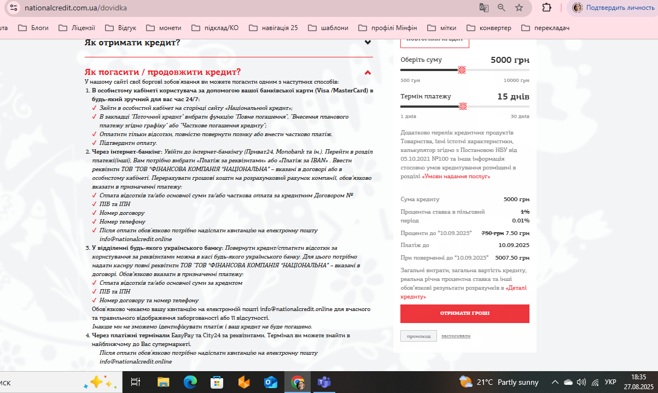Click the partially visible button above 'Оберіть суму'

click(x=434, y=42)
